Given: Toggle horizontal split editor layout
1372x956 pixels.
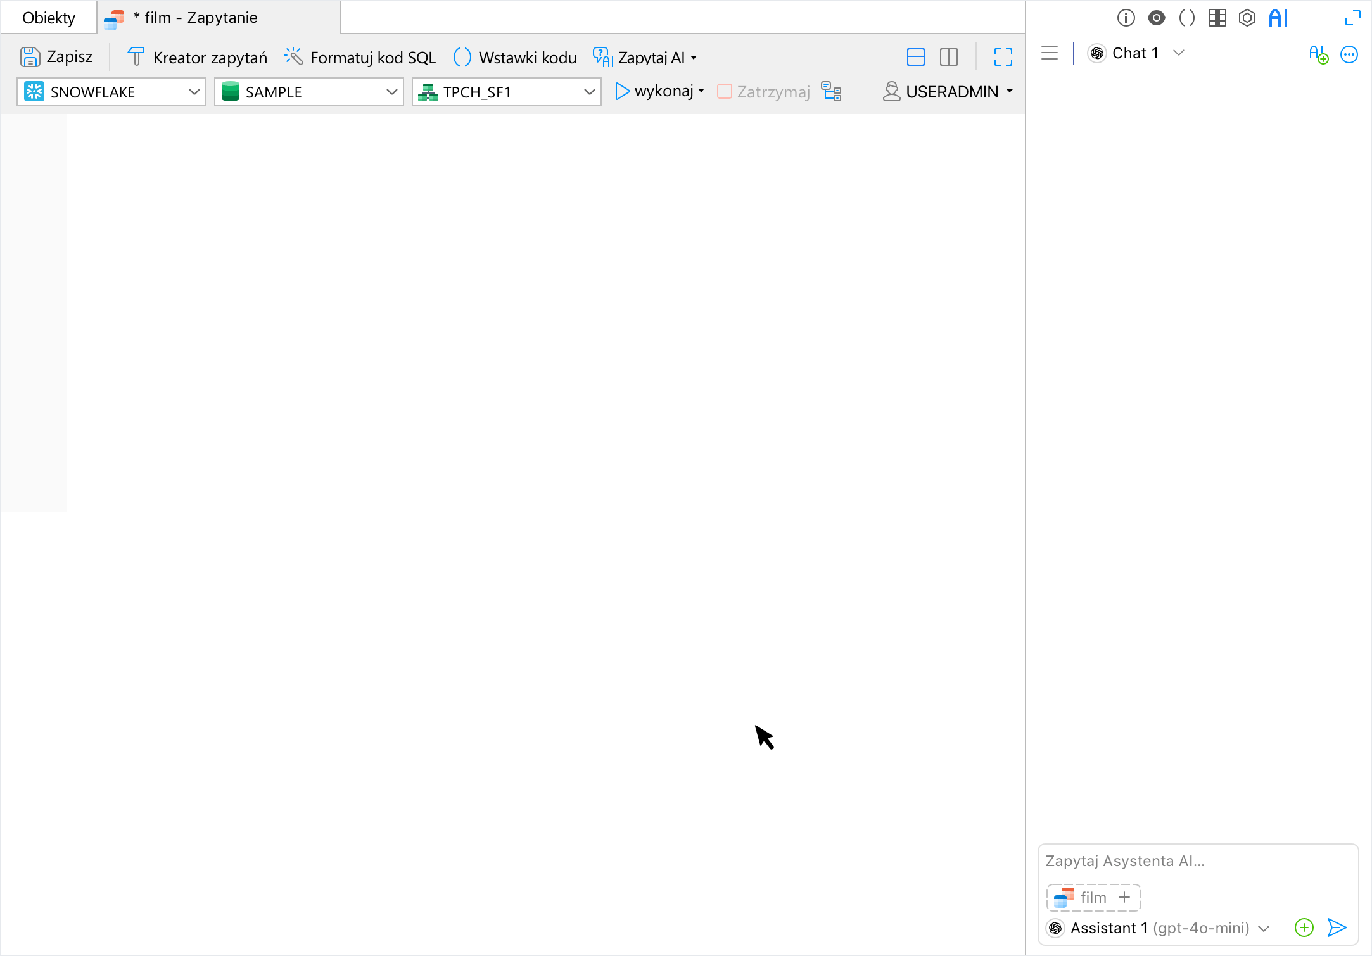Looking at the screenshot, I should (915, 58).
